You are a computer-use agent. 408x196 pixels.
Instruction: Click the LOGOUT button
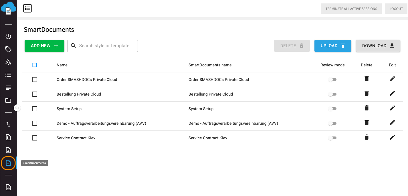396,9
